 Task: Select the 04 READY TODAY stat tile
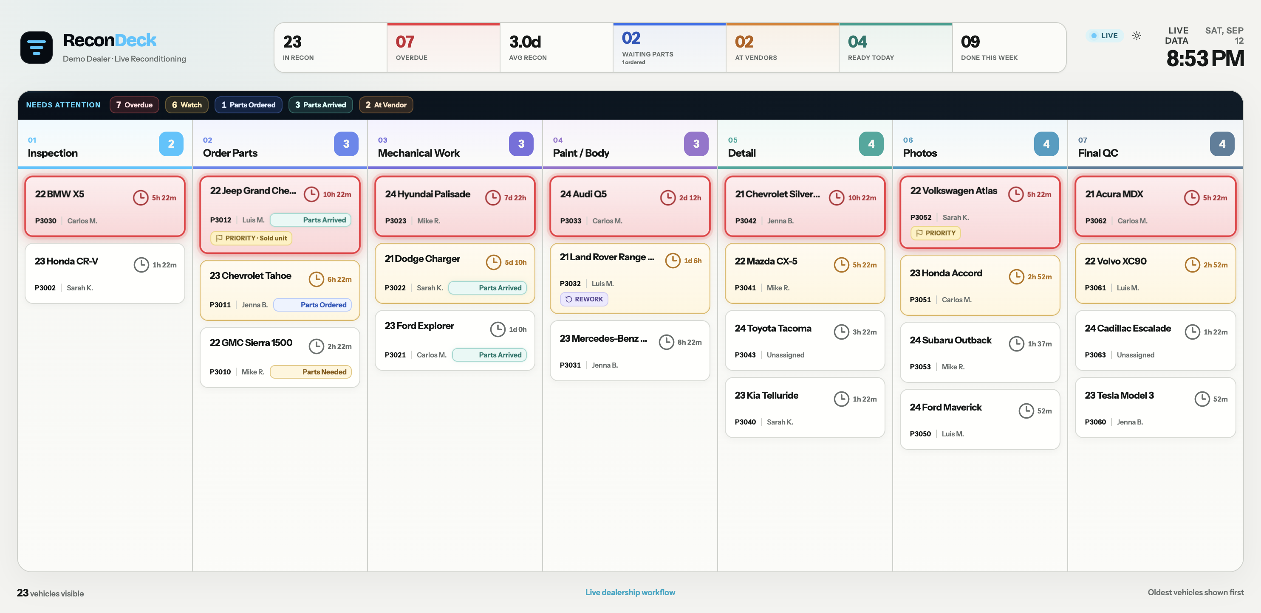click(896, 48)
